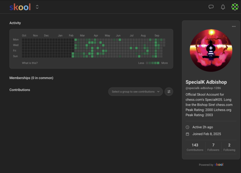This screenshot has width=241, height=173.
Task: Click the Sun row label in activity chart
Action: click(x=15, y=56)
